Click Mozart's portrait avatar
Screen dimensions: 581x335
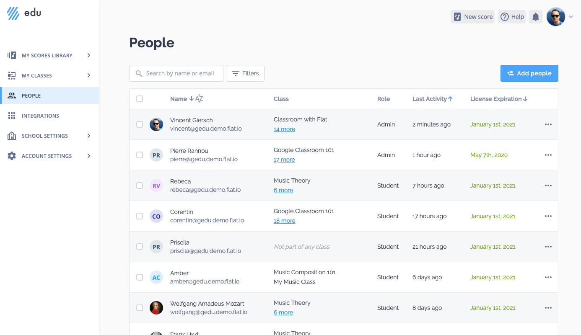coord(156,308)
